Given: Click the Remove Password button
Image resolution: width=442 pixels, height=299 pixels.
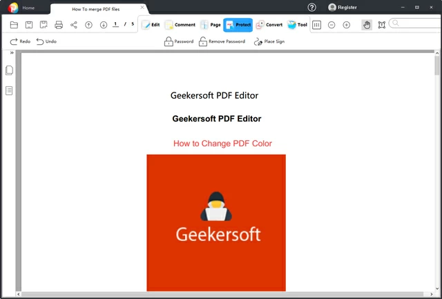Looking at the screenshot, I should (222, 41).
